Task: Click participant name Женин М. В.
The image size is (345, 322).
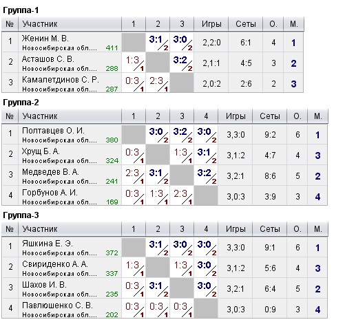Action: click(45, 39)
